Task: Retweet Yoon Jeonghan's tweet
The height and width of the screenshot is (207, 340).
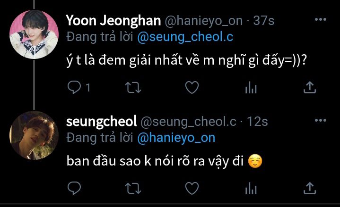Action: click(x=133, y=87)
